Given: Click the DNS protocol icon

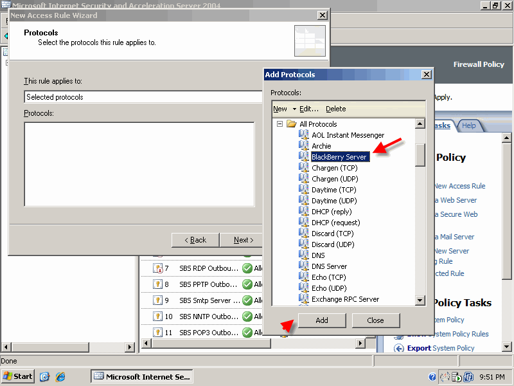Looking at the screenshot, I should click(303, 255).
